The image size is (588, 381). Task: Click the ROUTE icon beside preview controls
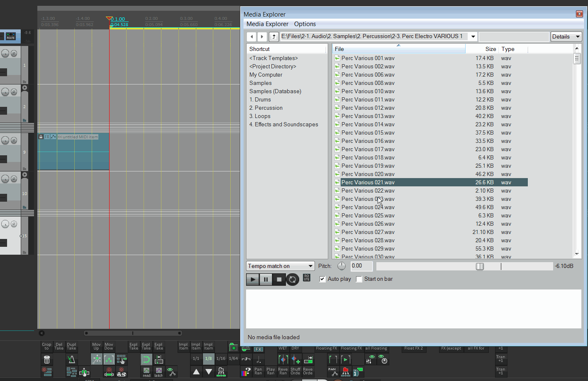coord(307,278)
